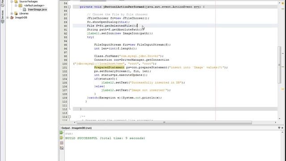Expand the second ImageInDB project node
Screen dimensions: 286x161
pyautogui.click(x=8, y=17)
